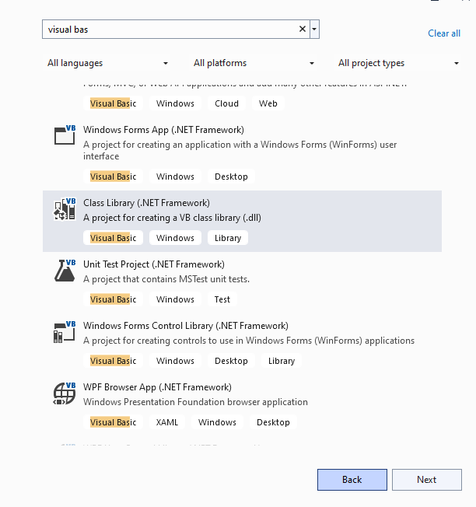This screenshot has width=476, height=507.
Task: Click the Desktop tag under Windows Forms App
Action: tap(231, 177)
